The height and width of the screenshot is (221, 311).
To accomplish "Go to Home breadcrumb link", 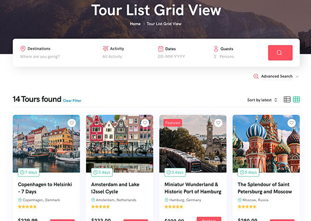I will (135, 24).
